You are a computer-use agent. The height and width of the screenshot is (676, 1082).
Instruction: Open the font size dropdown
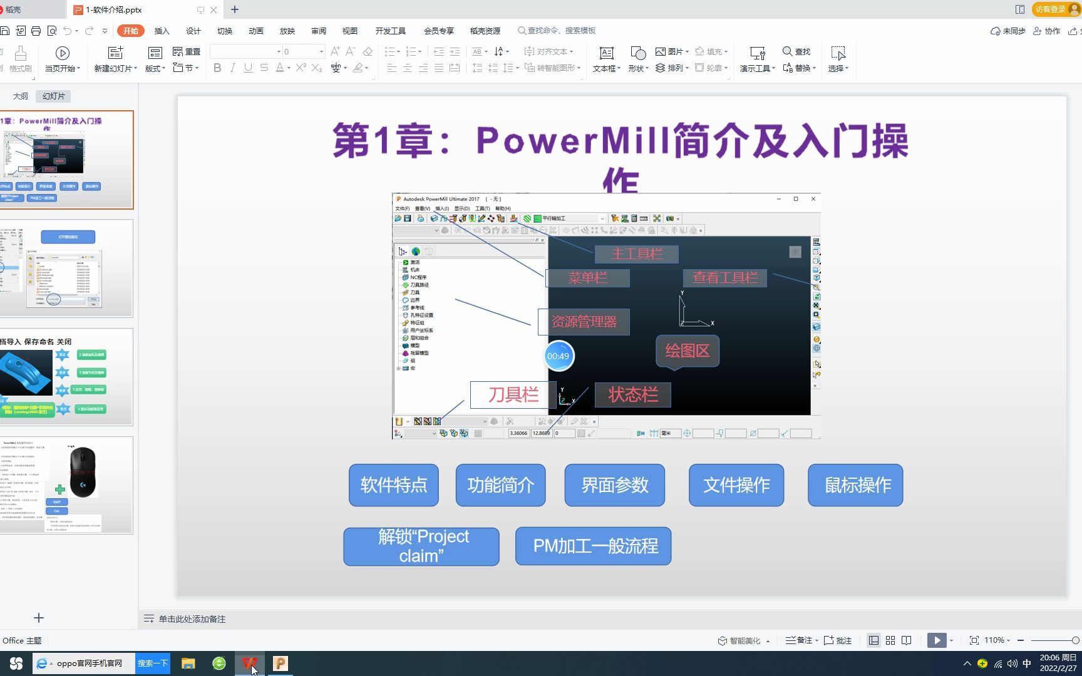321,51
